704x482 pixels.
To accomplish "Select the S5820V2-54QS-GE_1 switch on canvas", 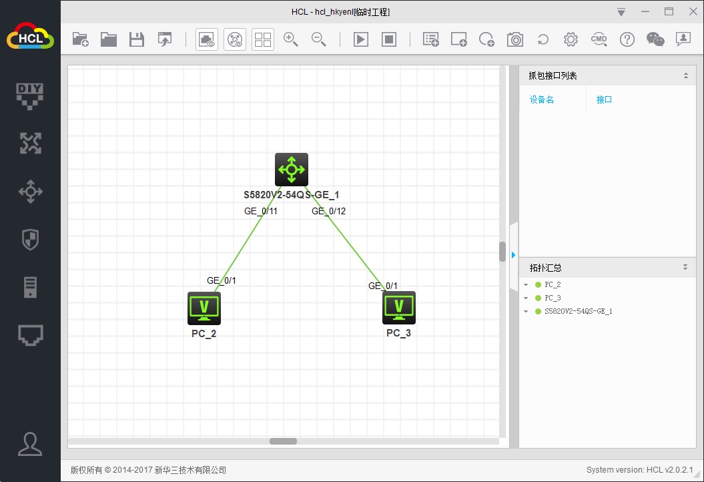I will [292, 170].
